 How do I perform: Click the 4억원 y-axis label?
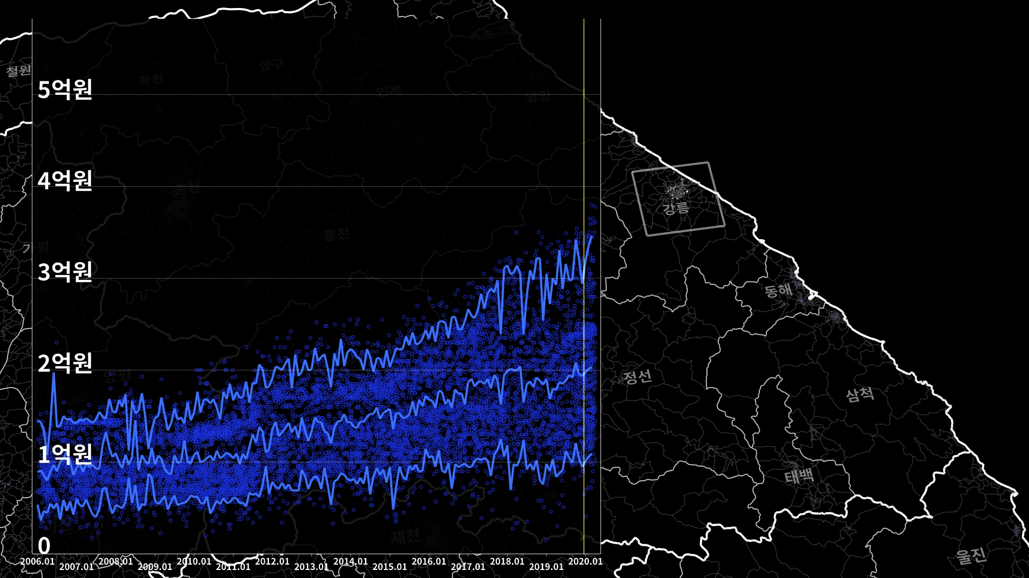click(x=65, y=181)
